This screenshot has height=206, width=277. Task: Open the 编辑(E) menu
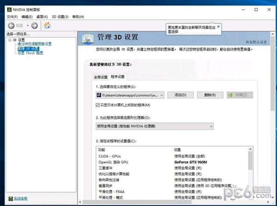(27, 17)
